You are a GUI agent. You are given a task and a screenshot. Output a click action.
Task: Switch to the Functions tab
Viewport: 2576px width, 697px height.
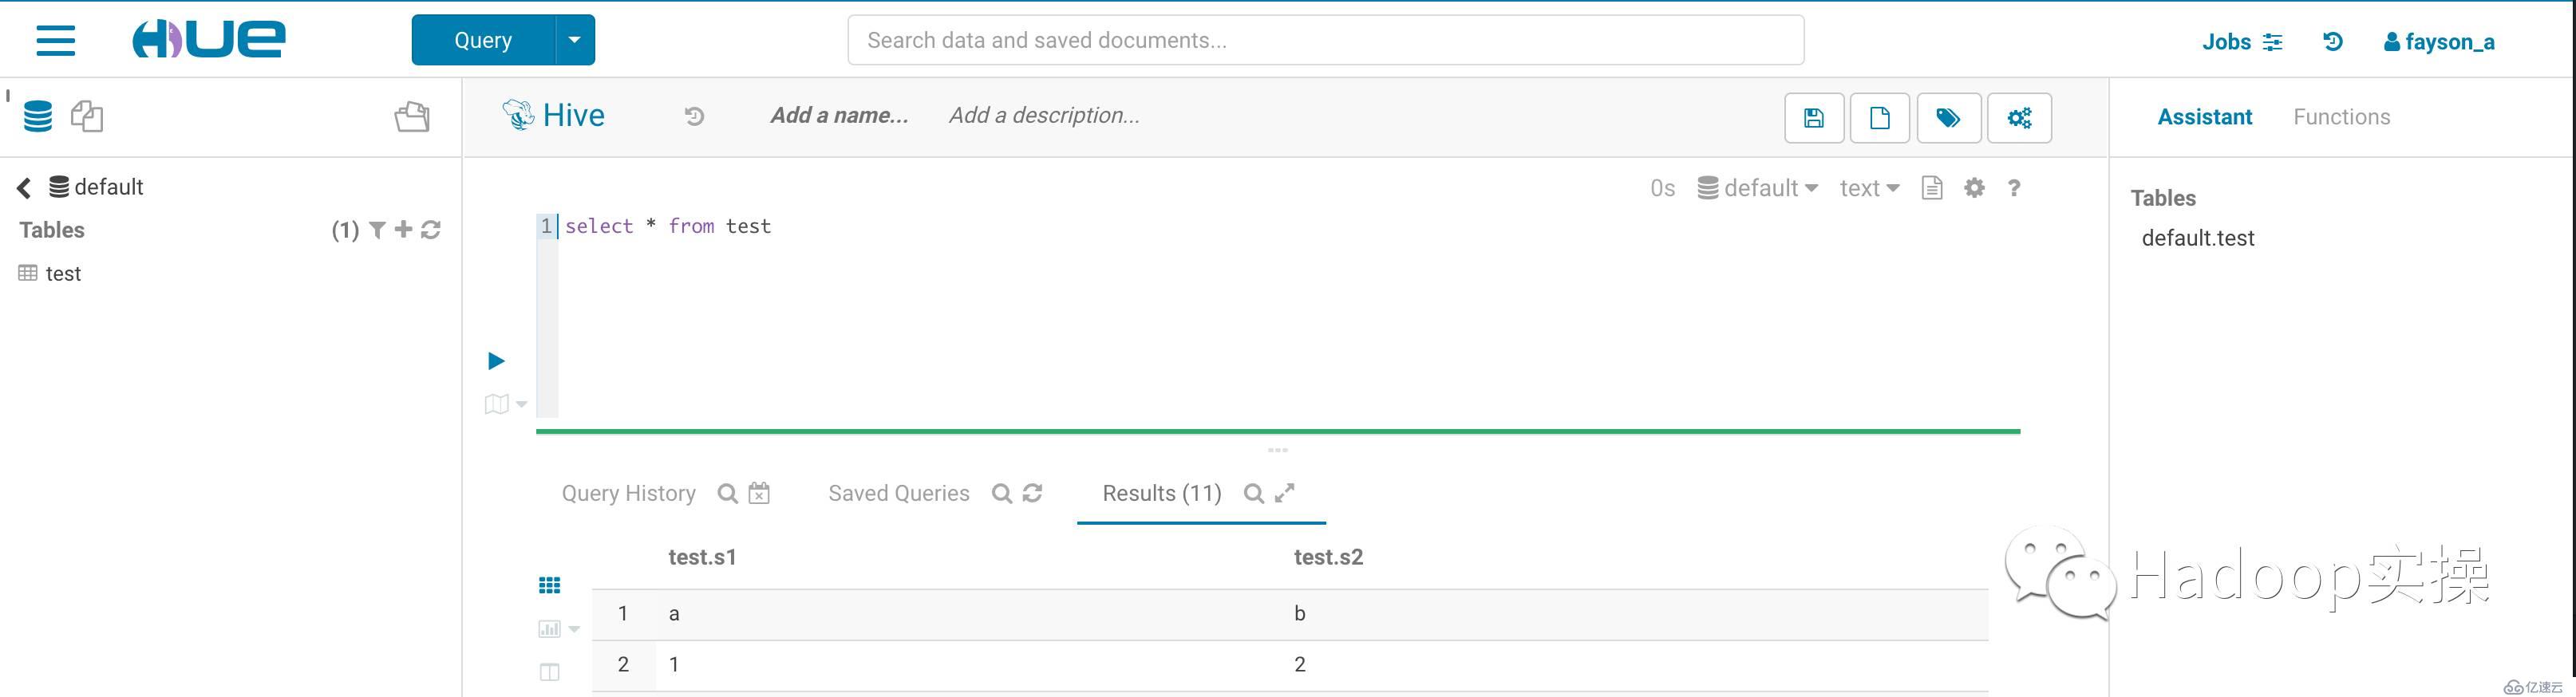(2341, 117)
